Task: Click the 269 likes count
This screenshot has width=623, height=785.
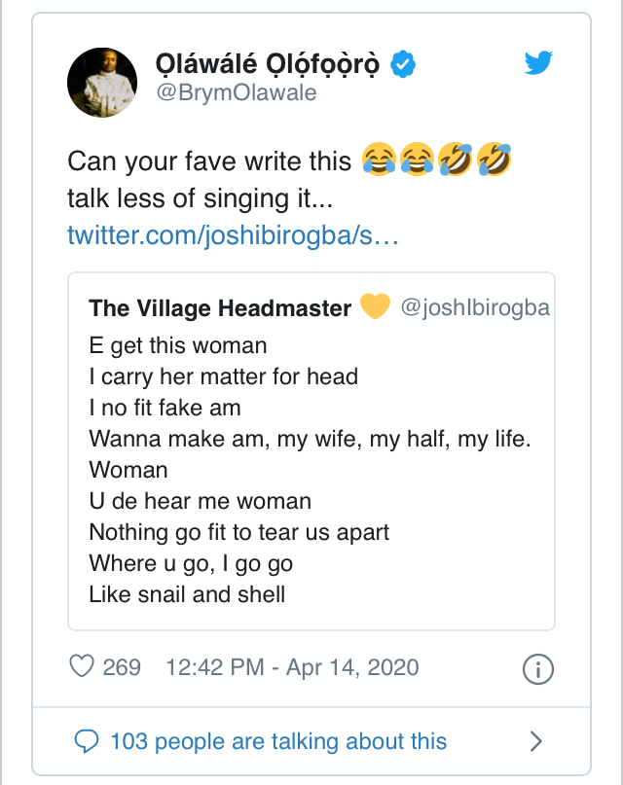Action: pyautogui.click(x=122, y=667)
